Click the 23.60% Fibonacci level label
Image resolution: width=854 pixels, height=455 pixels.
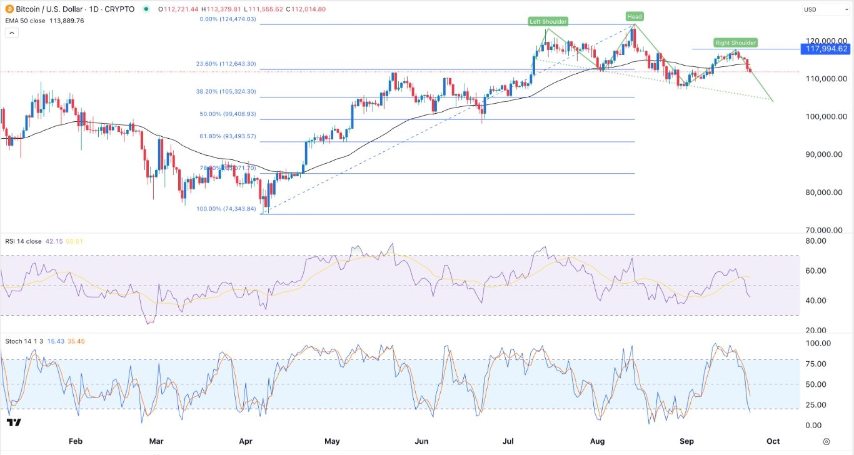228,64
